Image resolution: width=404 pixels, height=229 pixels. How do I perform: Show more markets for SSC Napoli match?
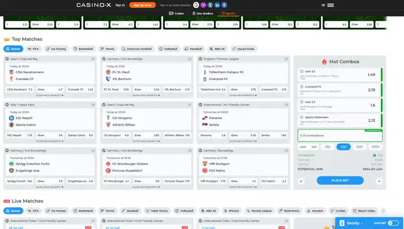pos(50,141)
